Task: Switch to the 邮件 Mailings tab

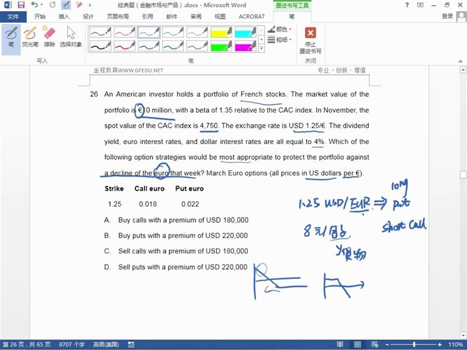Action: [x=172, y=17]
